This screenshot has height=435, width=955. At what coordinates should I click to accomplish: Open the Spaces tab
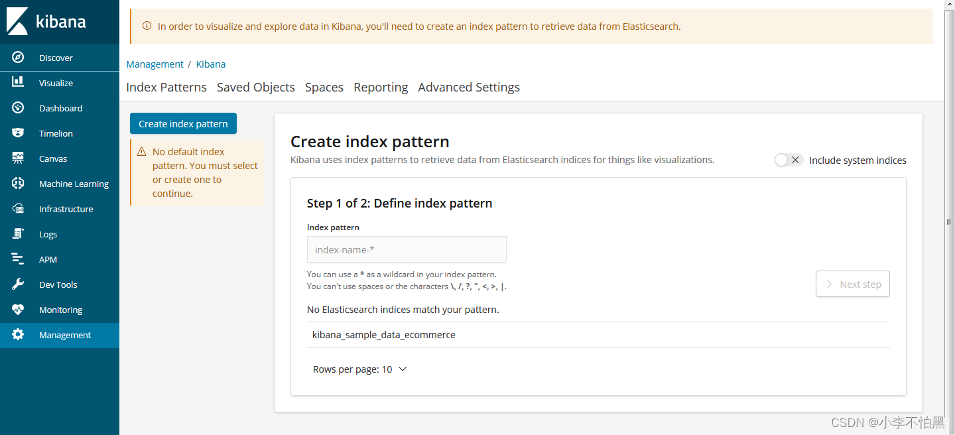pyautogui.click(x=324, y=87)
